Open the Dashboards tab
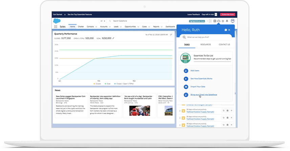290x151 pixels. (170, 27)
